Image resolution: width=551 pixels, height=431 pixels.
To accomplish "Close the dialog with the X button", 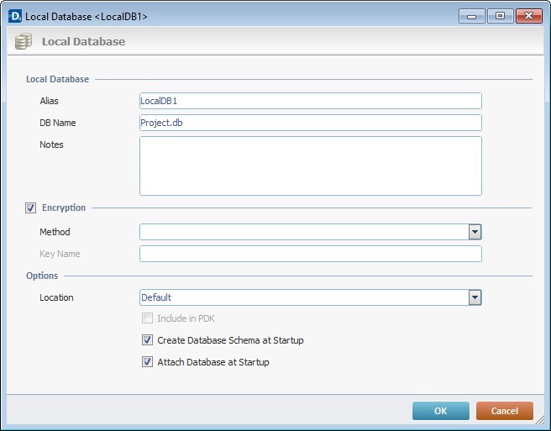I will point(529,16).
